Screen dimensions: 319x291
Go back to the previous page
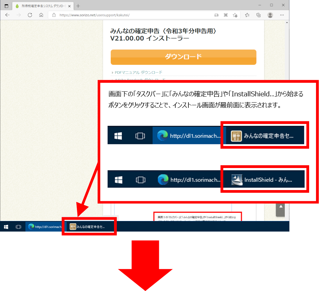point(8,15)
